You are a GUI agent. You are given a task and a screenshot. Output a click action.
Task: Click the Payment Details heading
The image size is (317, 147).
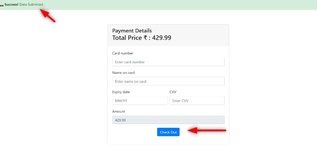132,31
